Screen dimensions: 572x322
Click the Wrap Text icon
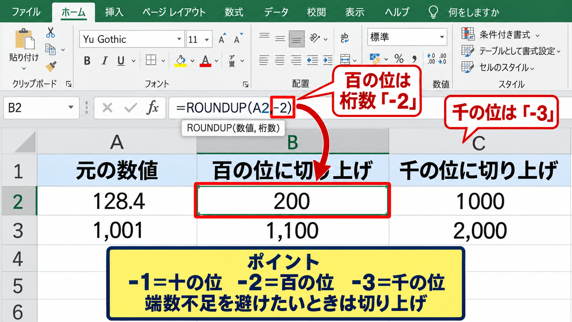click(x=344, y=38)
